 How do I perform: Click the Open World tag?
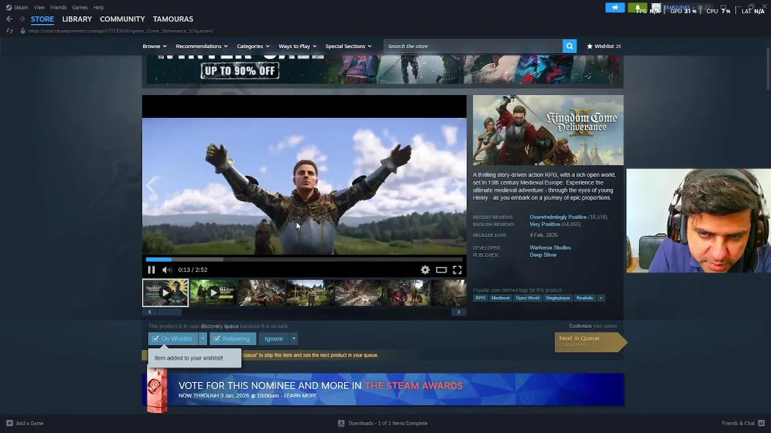tap(527, 298)
